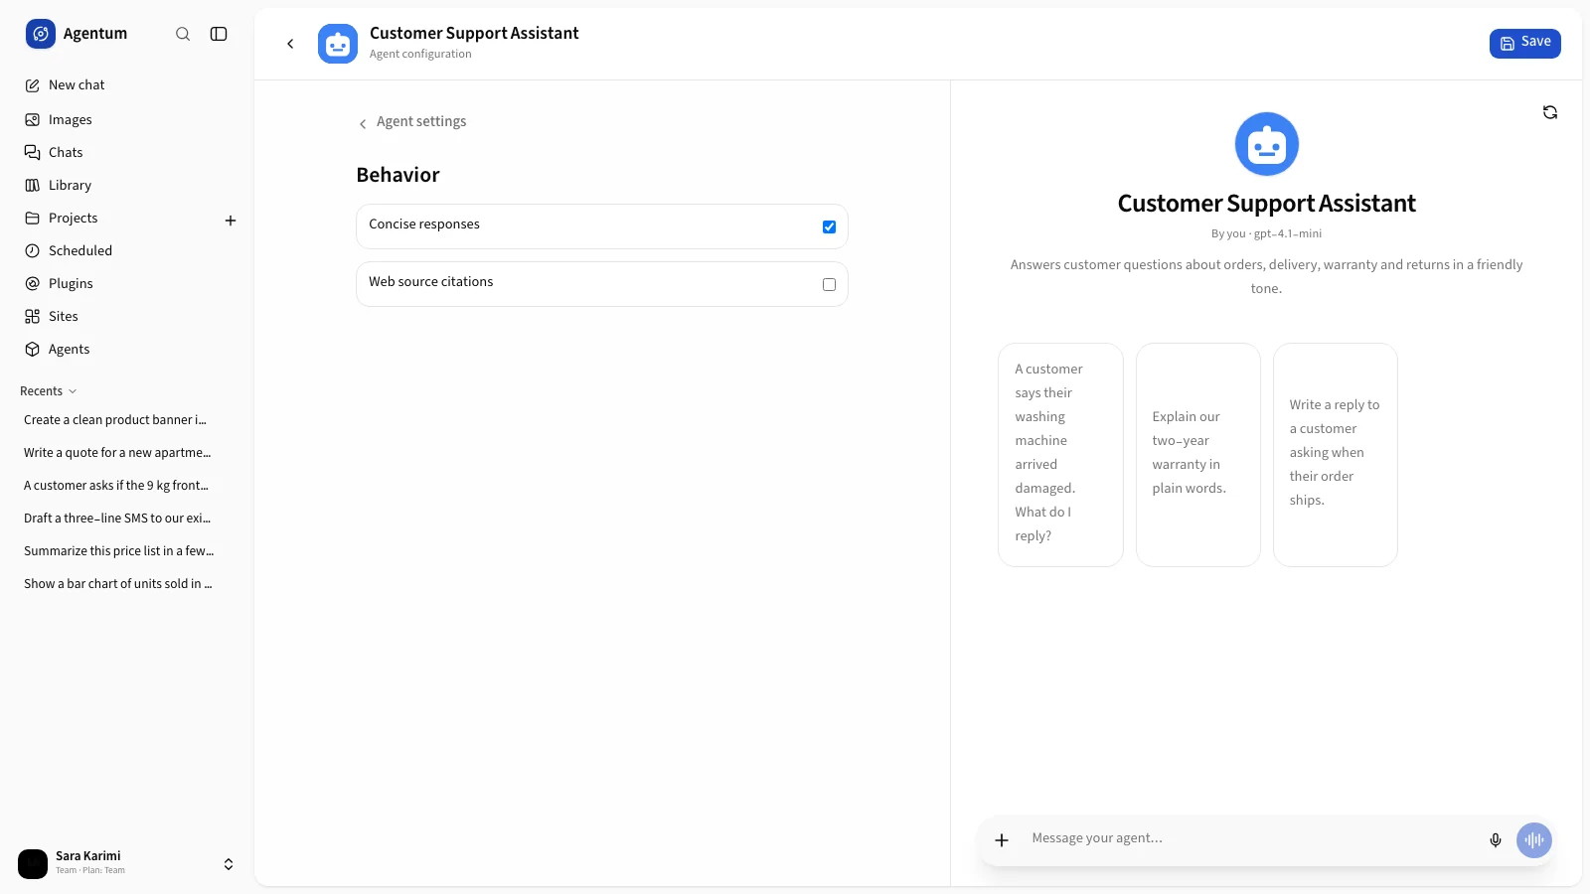This screenshot has height=894, width=1590.
Task: Select the damaged washing machine prompt card
Action: pos(1060,455)
